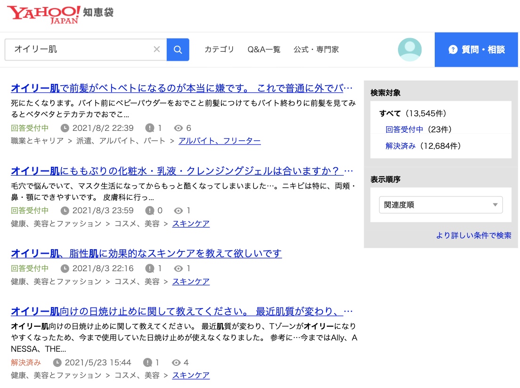Screen dimensions: 520x388
Task: Open 公式・専門家 section
Action: [x=316, y=49]
